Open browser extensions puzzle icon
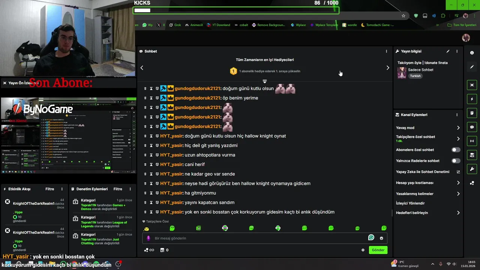Image resolution: width=480 pixels, height=270 pixels. coord(443,16)
